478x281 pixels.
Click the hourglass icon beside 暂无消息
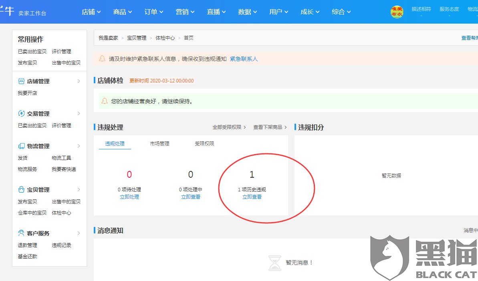275,263
